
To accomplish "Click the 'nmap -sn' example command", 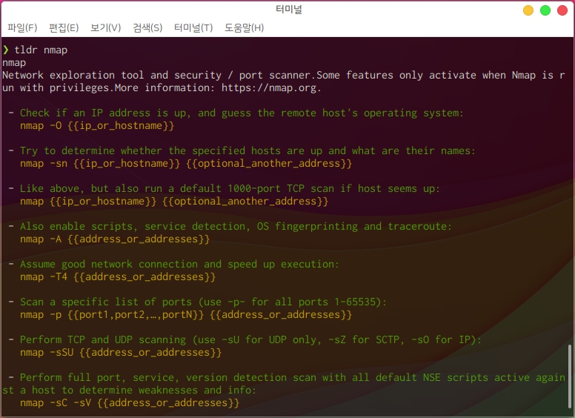I will [x=185, y=163].
